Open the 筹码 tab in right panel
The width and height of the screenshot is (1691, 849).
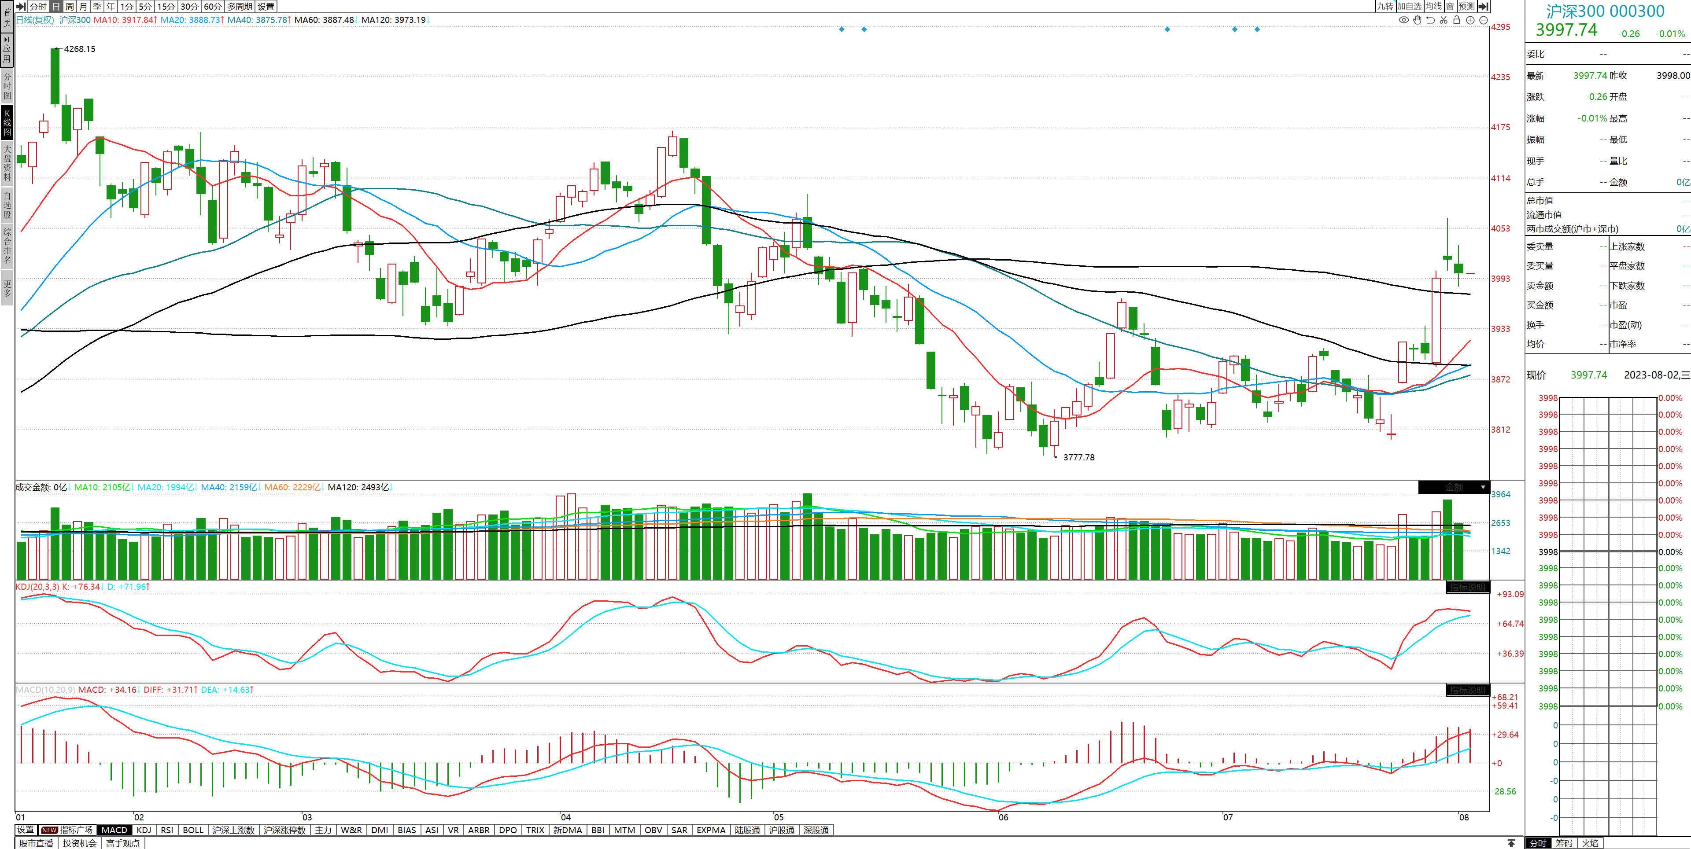1564,843
